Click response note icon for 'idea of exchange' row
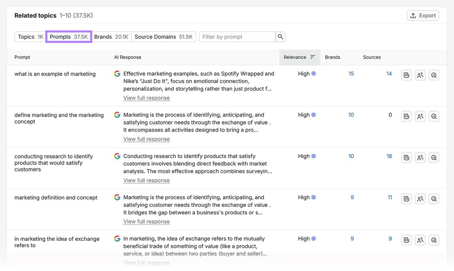 406,240
